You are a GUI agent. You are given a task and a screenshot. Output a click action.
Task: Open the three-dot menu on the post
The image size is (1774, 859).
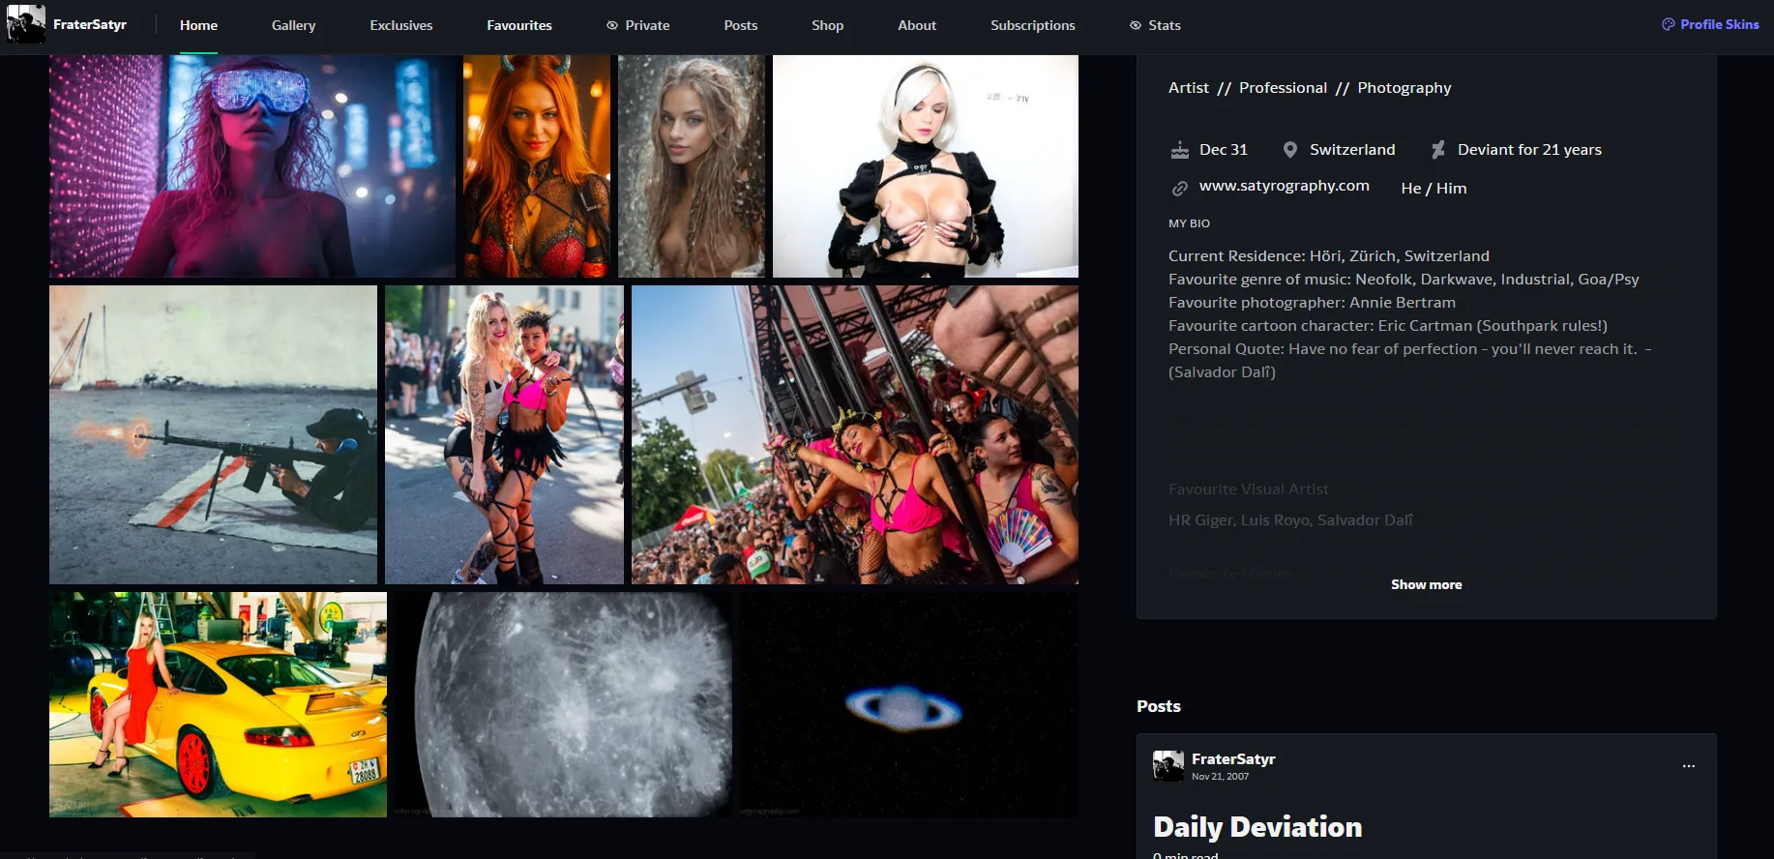(1688, 765)
